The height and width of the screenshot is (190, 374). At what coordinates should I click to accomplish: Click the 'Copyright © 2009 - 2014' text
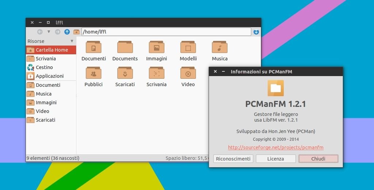[x=276, y=139]
